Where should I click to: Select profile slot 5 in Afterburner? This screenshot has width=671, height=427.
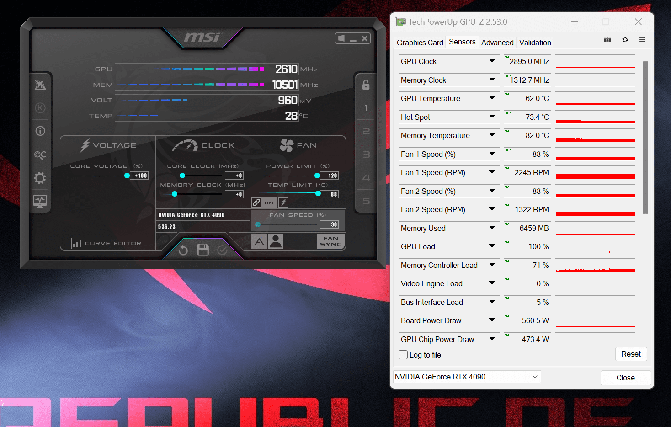click(366, 201)
